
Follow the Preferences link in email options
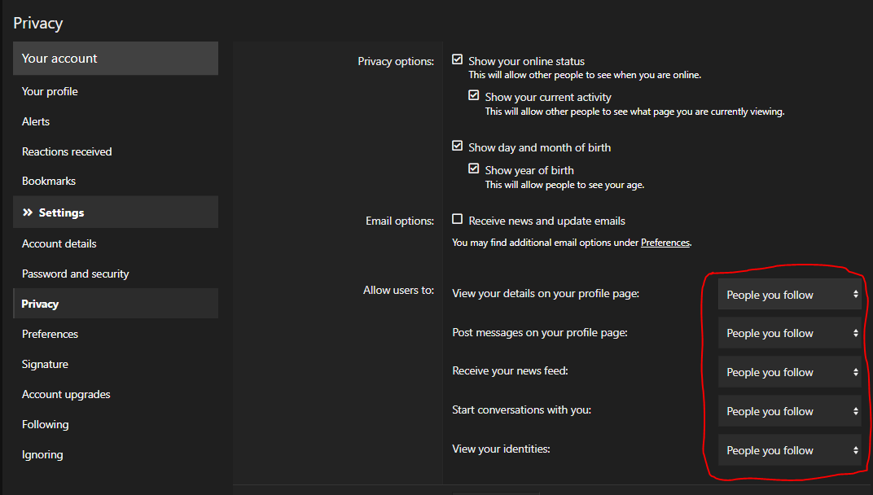(x=665, y=243)
